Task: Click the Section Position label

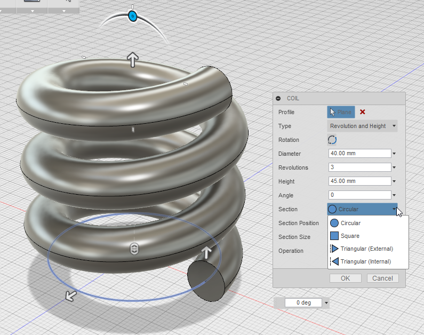Action: tap(299, 223)
